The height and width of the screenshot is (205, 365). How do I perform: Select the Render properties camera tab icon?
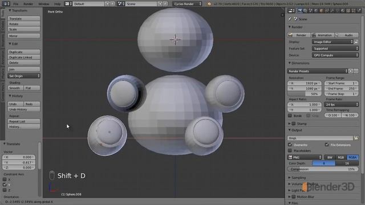(x=300, y=11)
